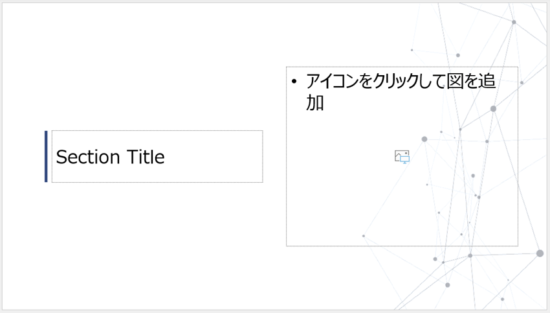Click the large gray node at bottom-right edge

[x=540, y=253]
